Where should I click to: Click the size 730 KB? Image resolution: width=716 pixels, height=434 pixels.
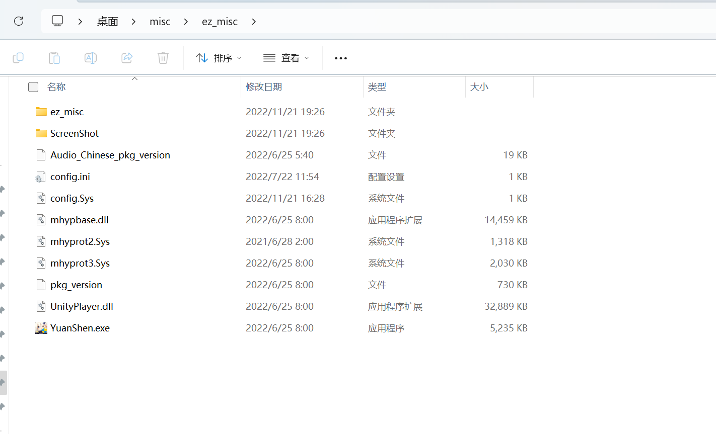pyautogui.click(x=513, y=285)
